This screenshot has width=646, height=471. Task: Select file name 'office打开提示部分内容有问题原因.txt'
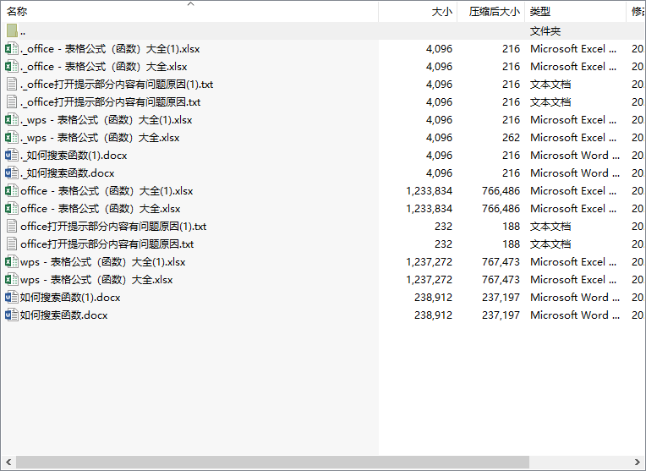pyautogui.click(x=107, y=244)
